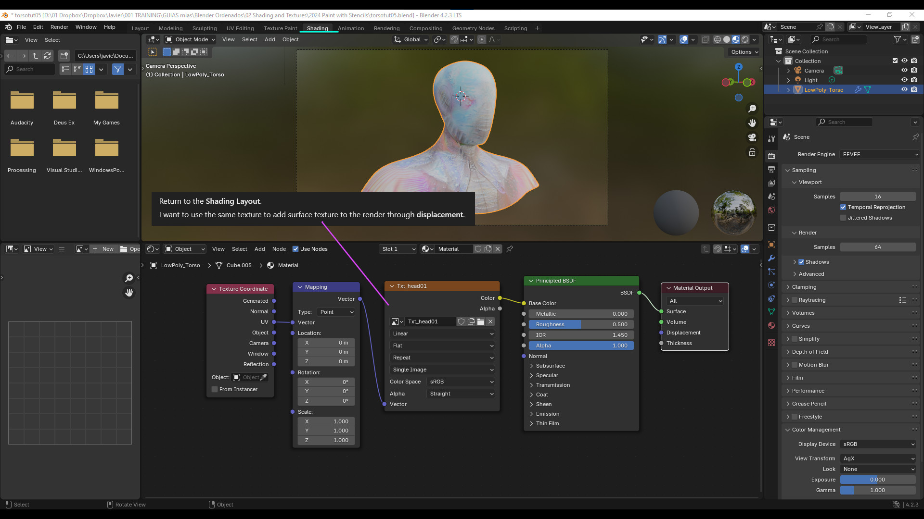Refresh the file browser list

(47, 56)
